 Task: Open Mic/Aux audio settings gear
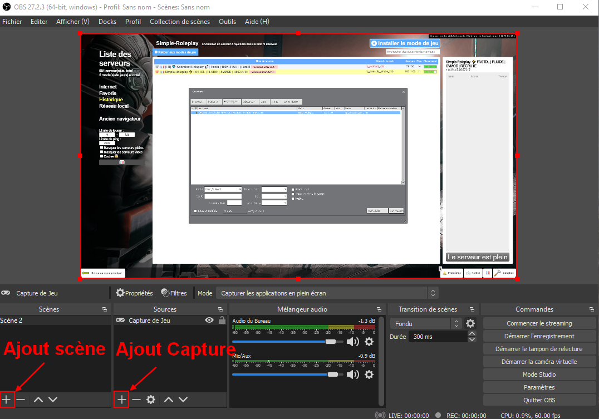(369, 374)
